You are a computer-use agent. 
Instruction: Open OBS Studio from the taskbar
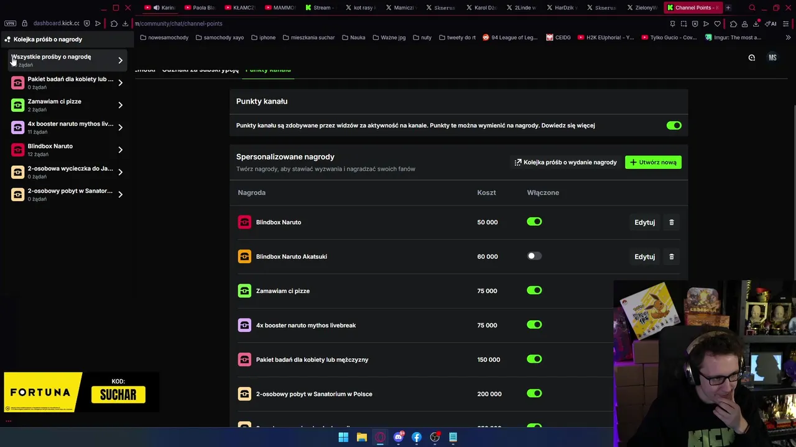435,437
